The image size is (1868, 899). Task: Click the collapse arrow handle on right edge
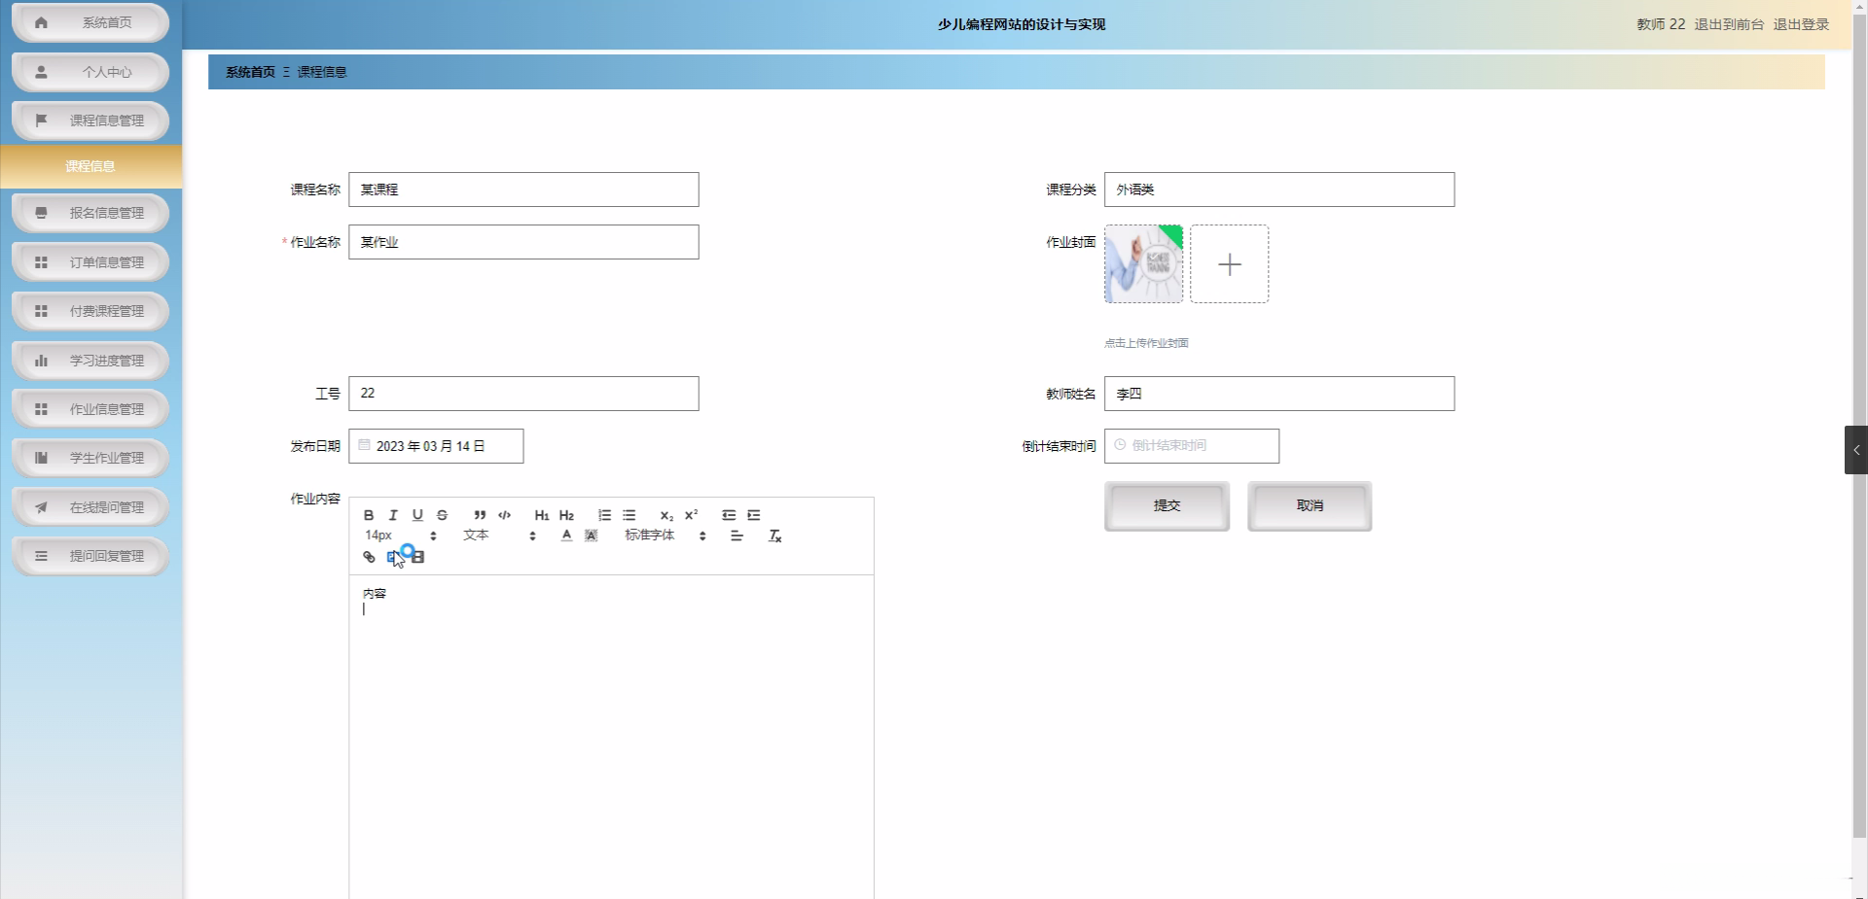1856,450
